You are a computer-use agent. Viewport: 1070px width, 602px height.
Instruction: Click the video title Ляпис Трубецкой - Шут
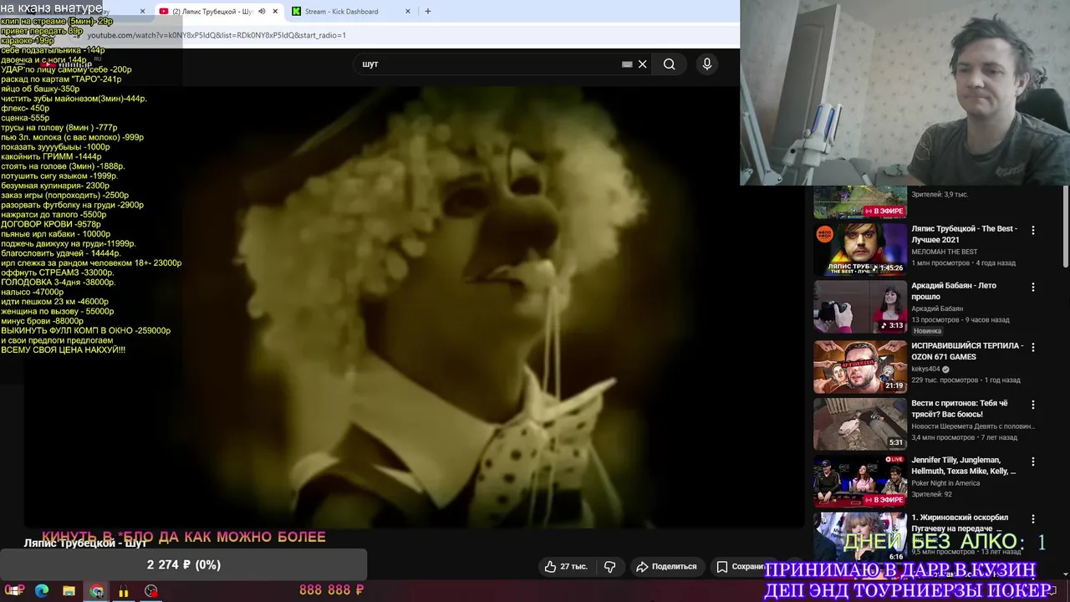pos(85,543)
